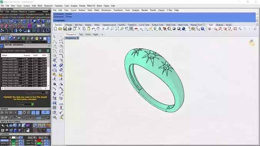
Task: Click the first SubD toolbar icon
Action: click(x=210, y=29)
